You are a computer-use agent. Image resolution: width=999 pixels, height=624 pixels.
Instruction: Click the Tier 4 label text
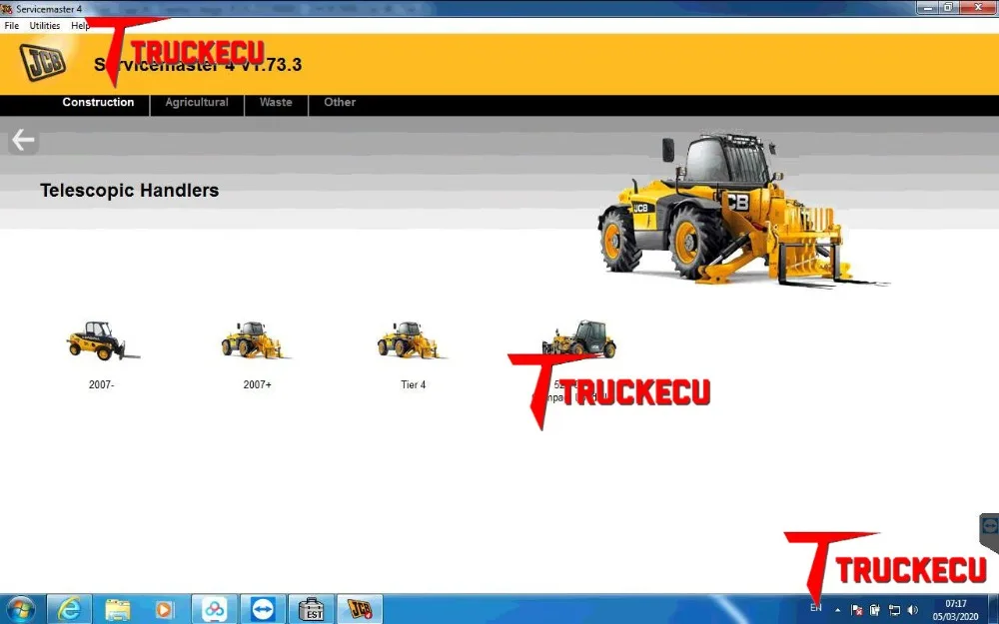(413, 384)
